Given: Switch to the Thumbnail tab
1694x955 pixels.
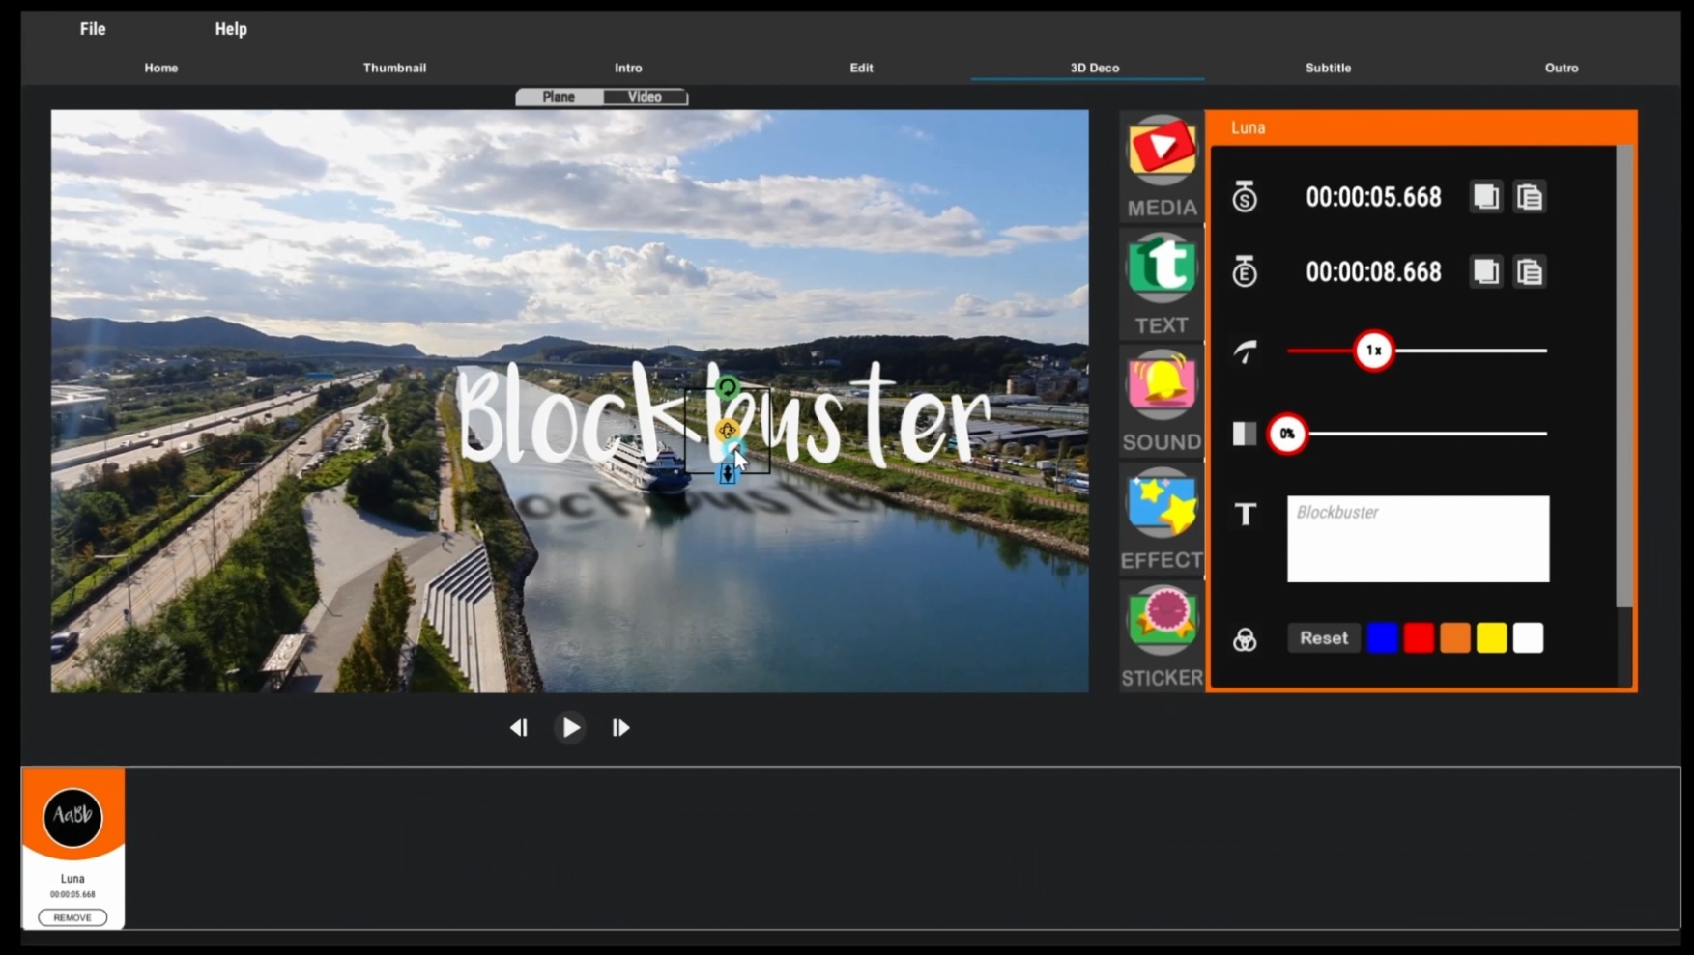Looking at the screenshot, I should click(x=394, y=68).
